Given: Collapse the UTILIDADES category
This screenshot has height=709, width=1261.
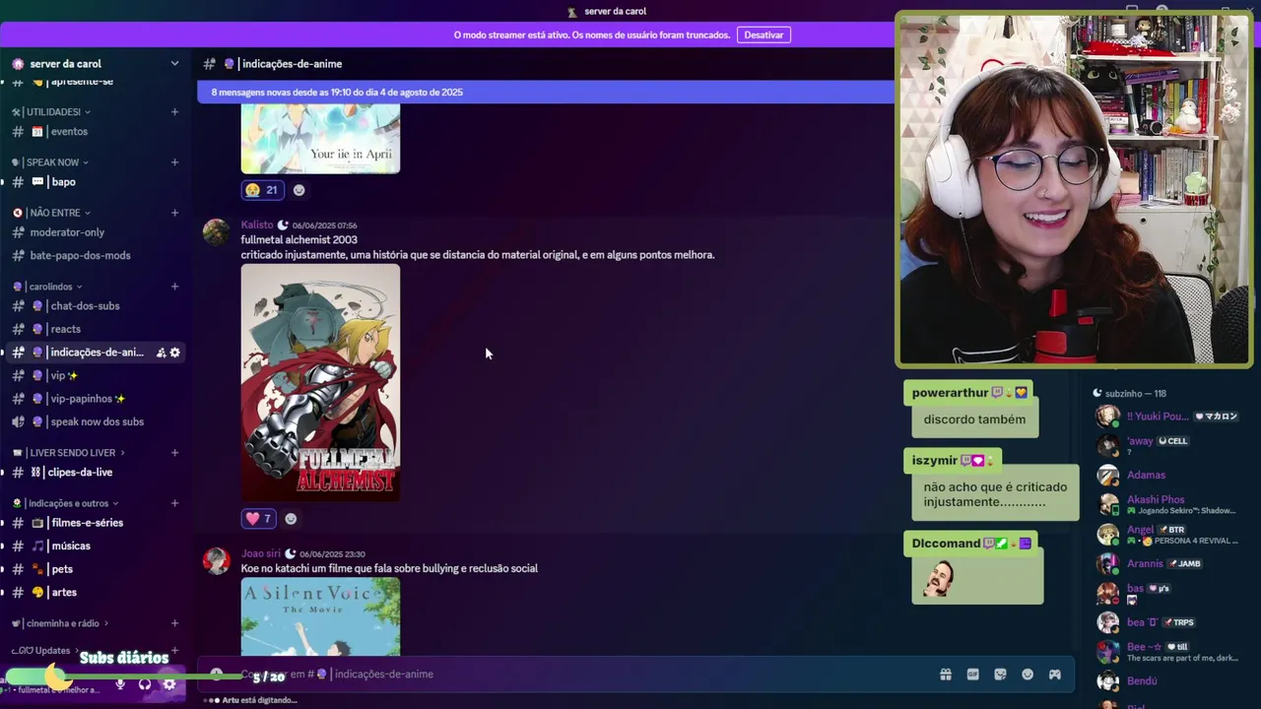Looking at the screenshot, I should 52,112.
